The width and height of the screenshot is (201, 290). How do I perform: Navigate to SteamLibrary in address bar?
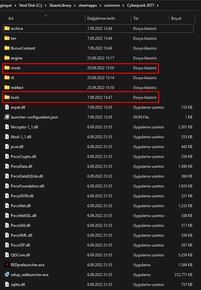point(60,5)
